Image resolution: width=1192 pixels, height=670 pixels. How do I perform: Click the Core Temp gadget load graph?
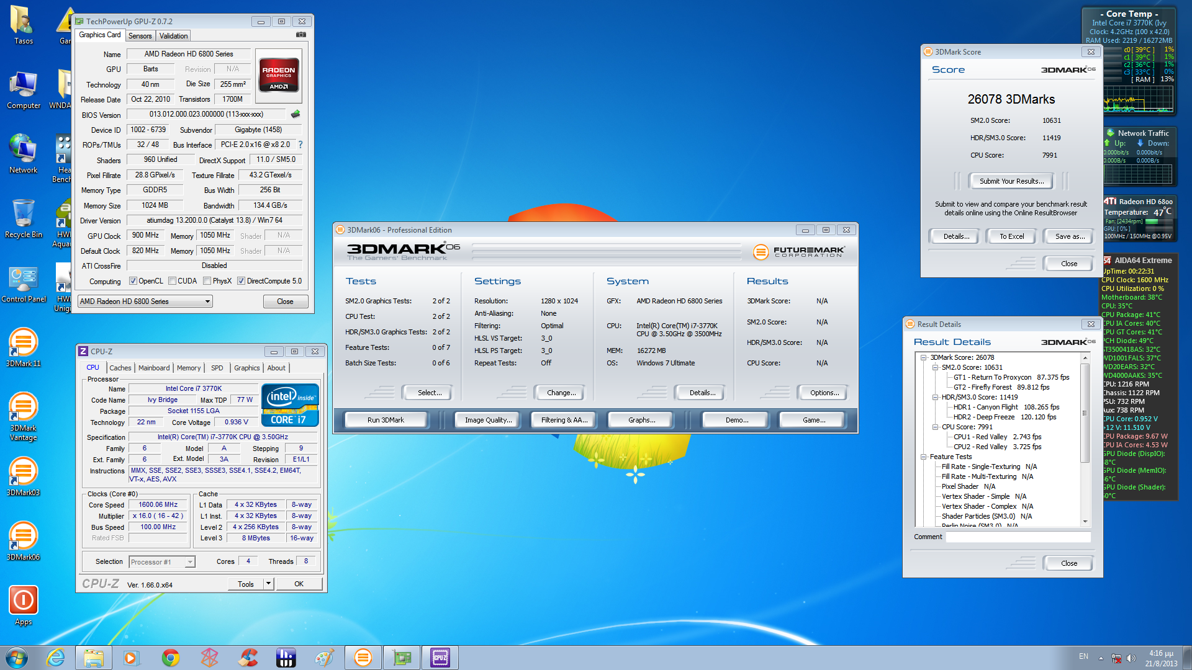tap(1139, 99)
